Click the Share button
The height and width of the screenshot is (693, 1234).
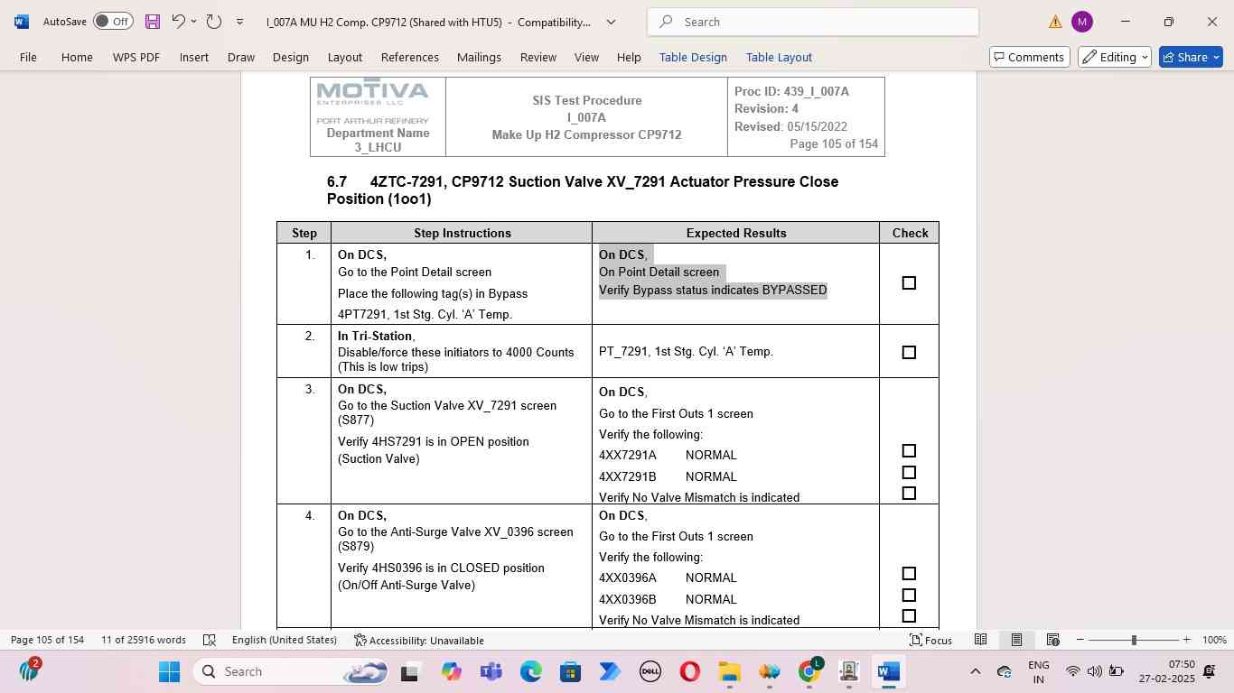1191,57
